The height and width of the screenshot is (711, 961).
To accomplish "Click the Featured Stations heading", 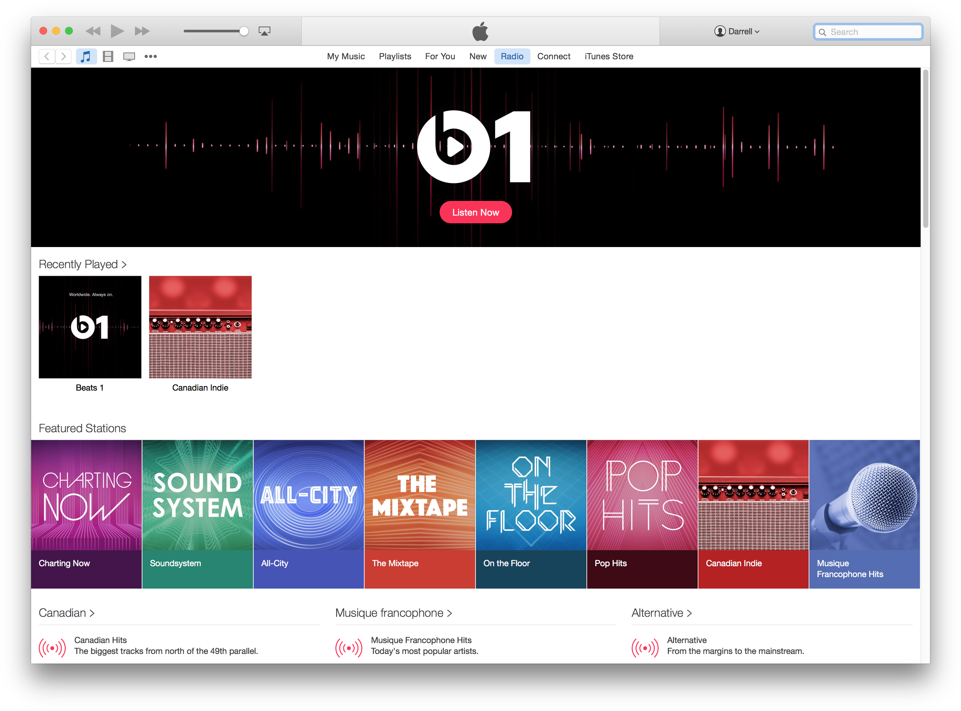I will [82, 428].
